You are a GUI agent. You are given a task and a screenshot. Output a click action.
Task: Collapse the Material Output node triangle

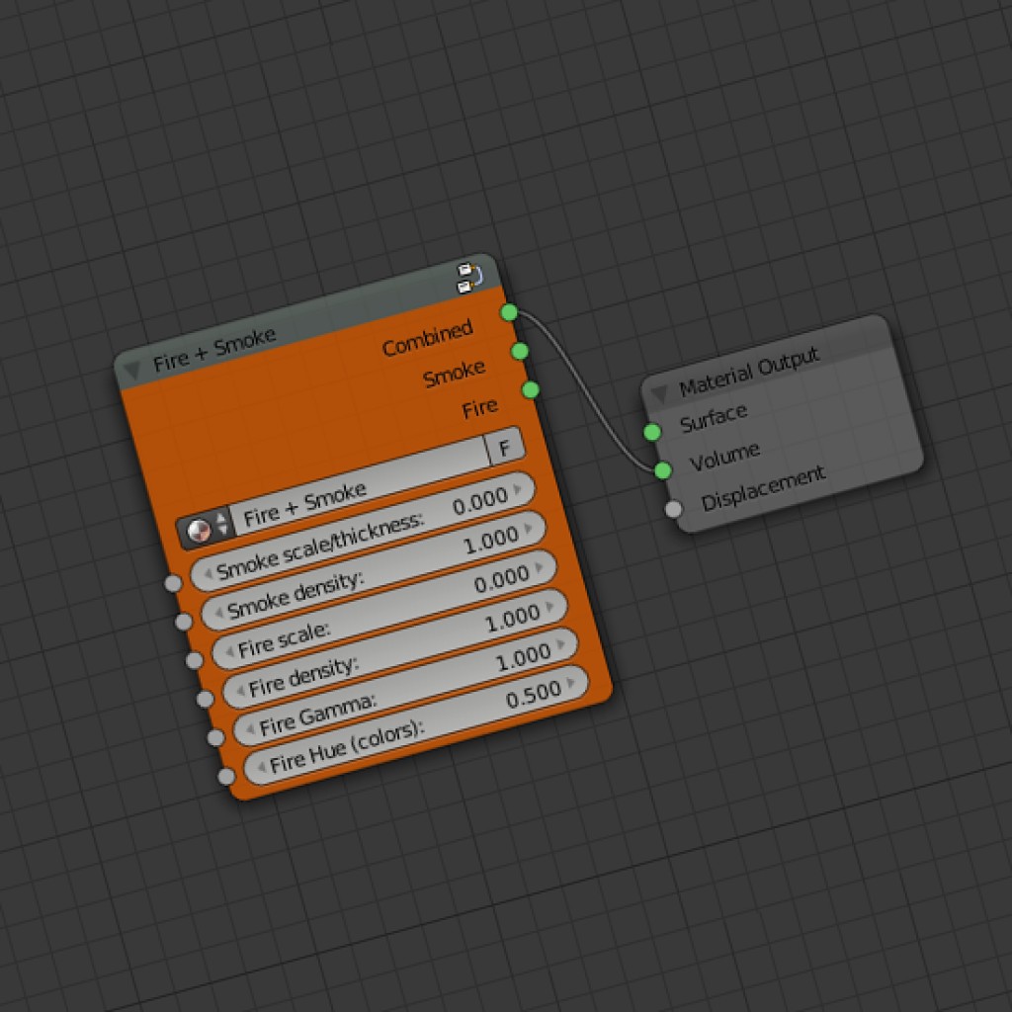[x=660, y=389]
